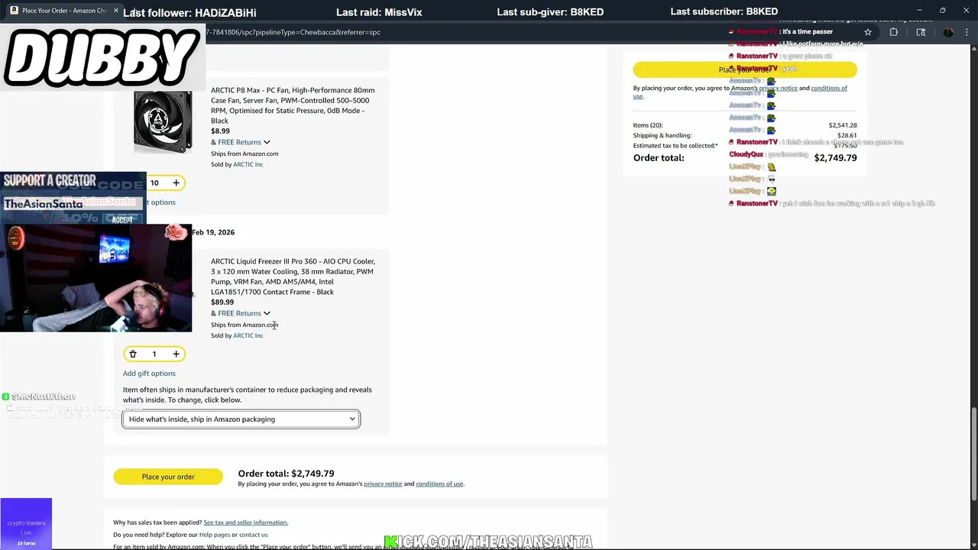Click the bottom Order total: $2,749.79 text
Screen dimensions: 978x550
(x=286, y=474)
